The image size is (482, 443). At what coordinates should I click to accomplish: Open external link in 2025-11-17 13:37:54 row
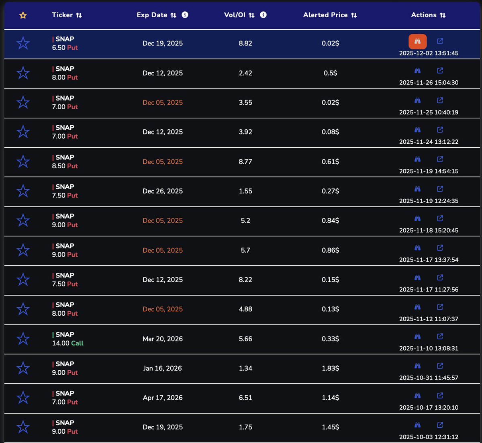coord(440,248)
